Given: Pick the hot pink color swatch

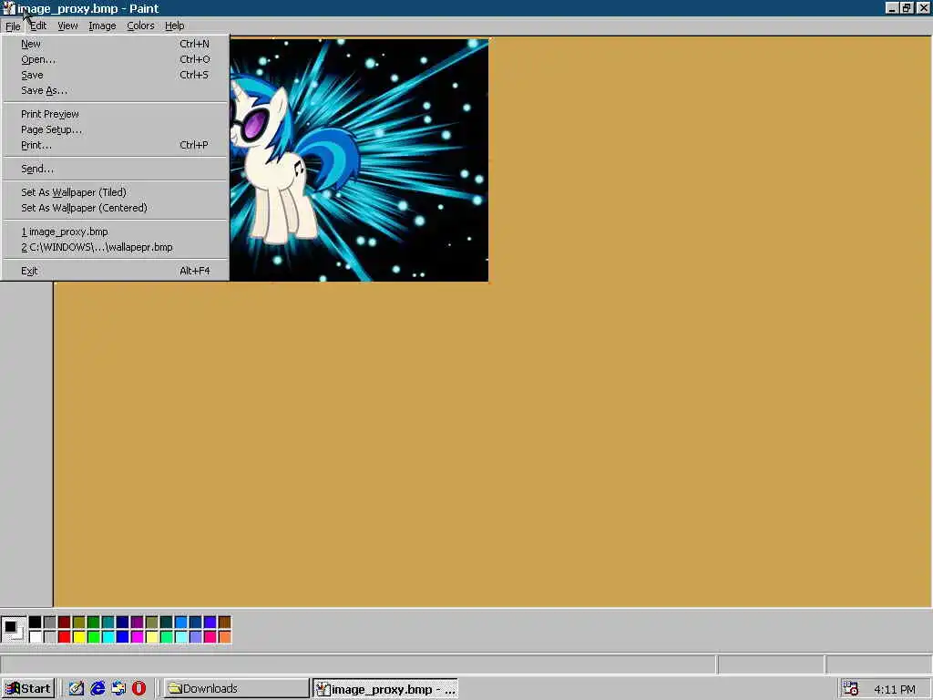Looking at the screenshot, I should click(x=210, y=637).
